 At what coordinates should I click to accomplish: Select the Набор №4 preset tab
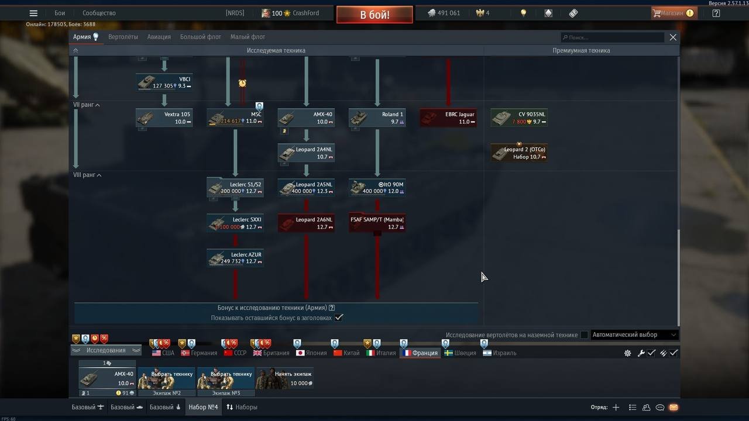[203, 407]
